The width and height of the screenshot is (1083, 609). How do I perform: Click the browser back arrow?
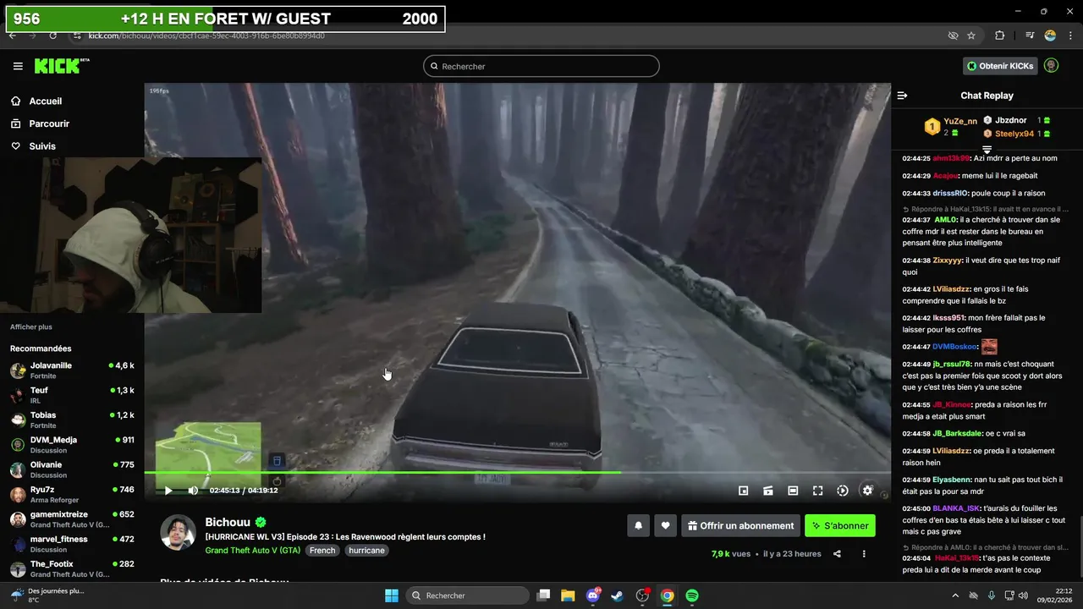pos(12,36)
